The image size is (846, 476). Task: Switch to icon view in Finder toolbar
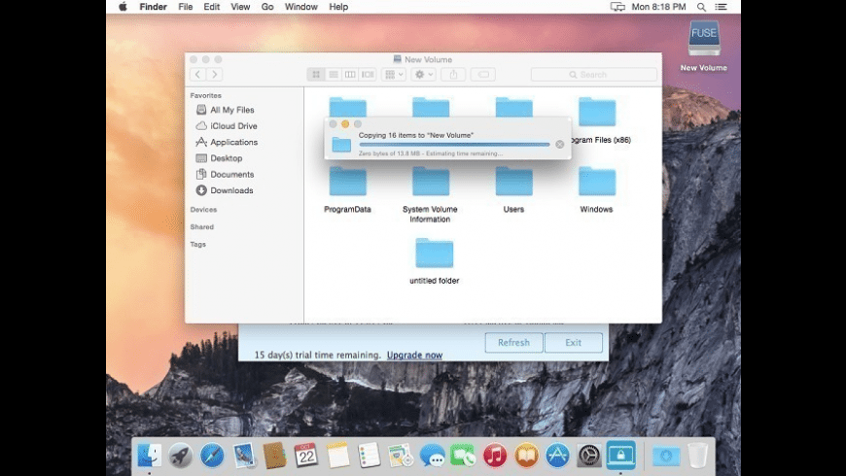pyautogui.click(x=316, y=74)
